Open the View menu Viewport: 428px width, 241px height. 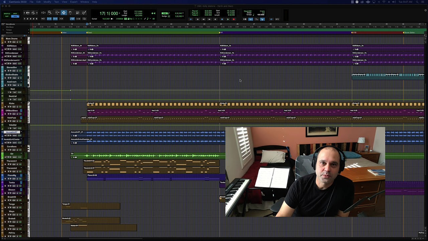(65, 2)
